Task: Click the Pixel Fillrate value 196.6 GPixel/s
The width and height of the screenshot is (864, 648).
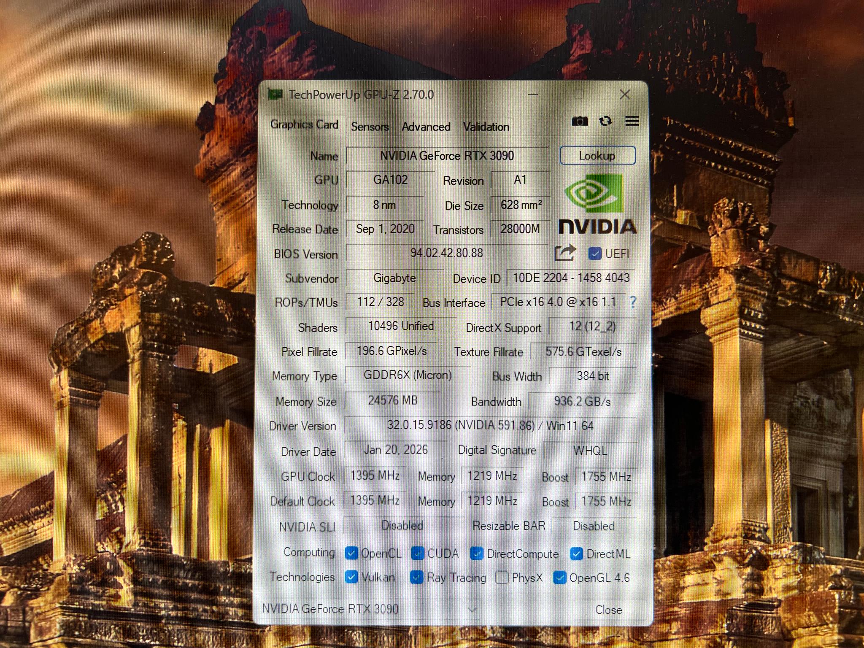Action: pos(392,351)
